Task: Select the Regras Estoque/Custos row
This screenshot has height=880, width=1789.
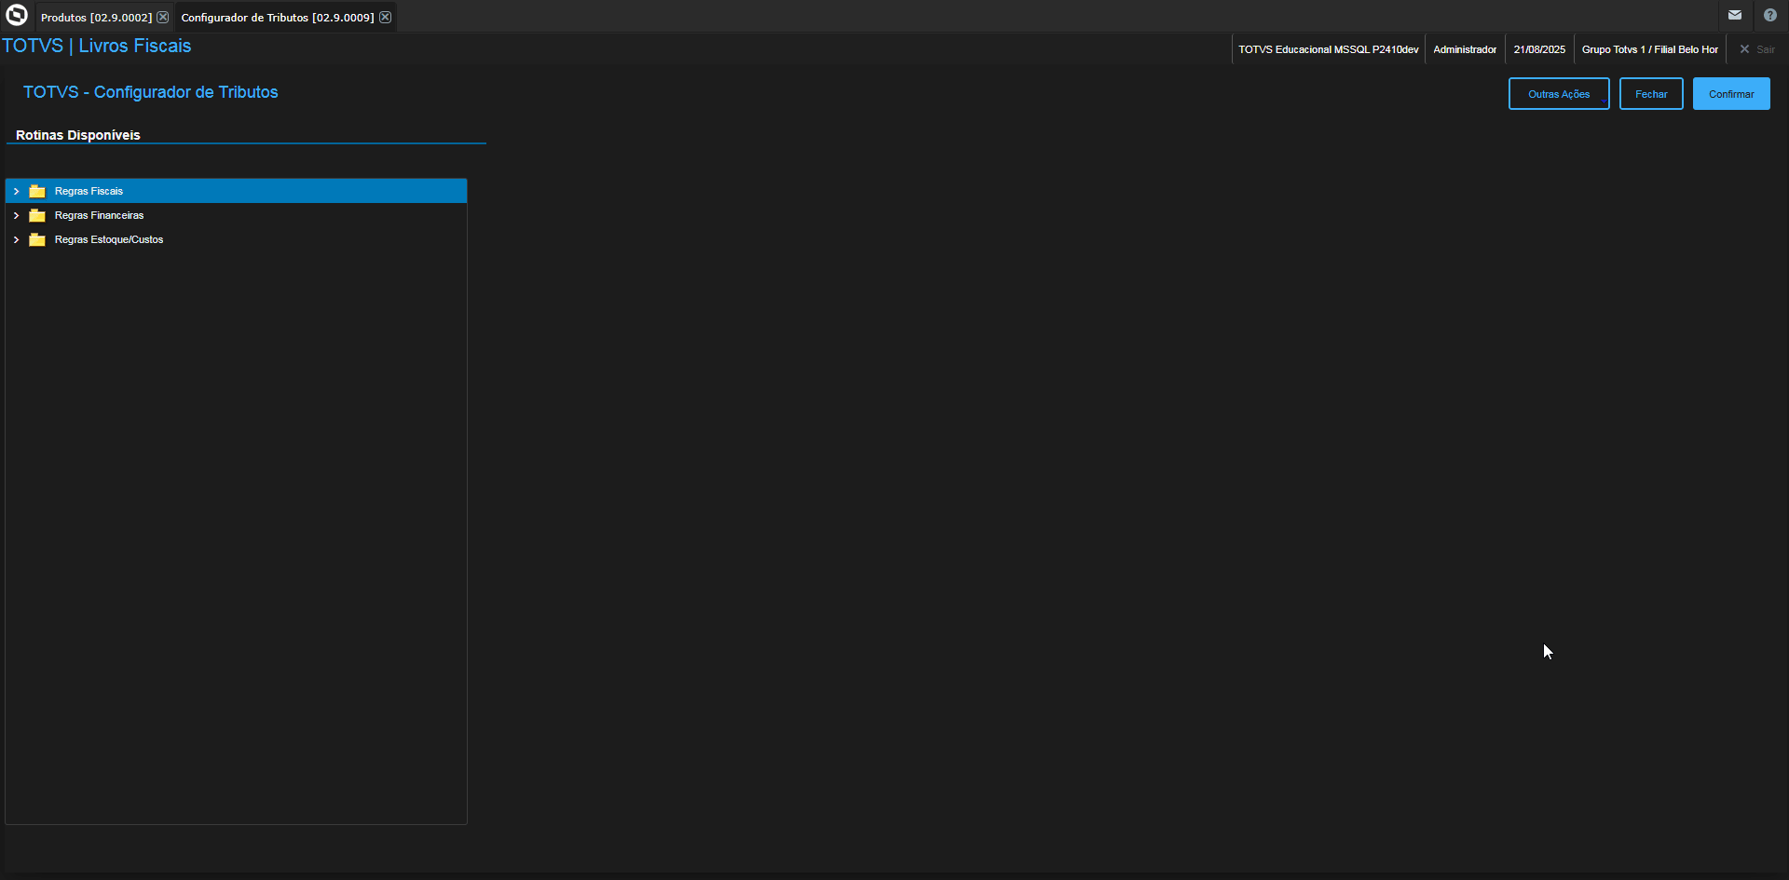Action: point(236,239)
